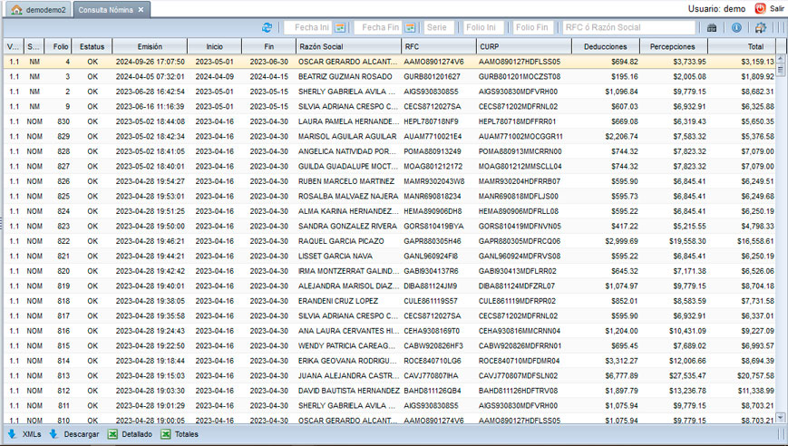This screenshot has width=788, height=446.
Task: Click the blue information icon
Action: [x=736, y=27]
